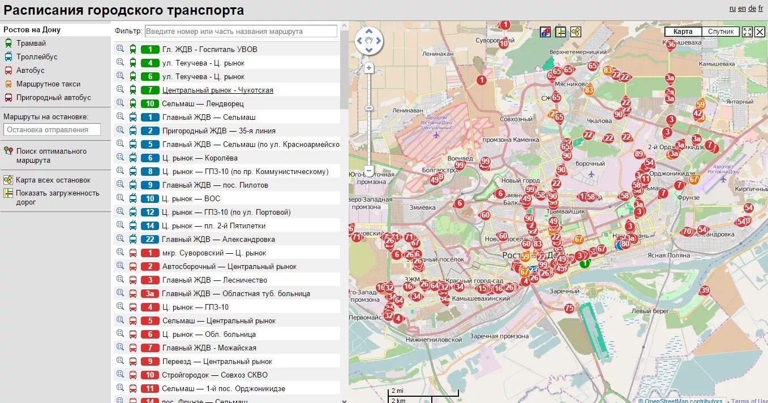Click magnifier icon for Главный ЖДВ — Лесничество
The height and width of the screenshot is (403, 768).
120,279
